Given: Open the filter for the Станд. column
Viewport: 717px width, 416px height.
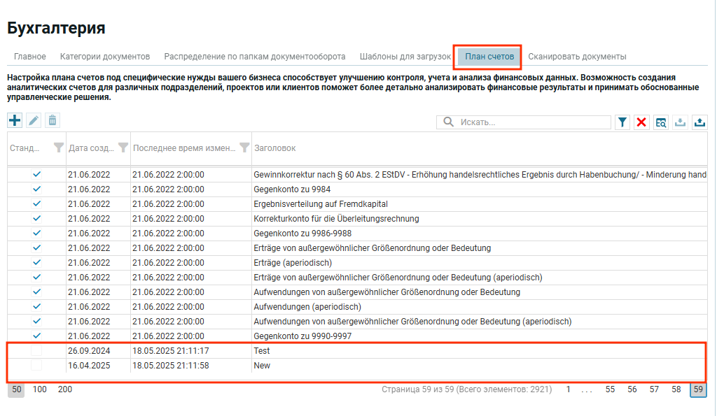Looking at the screenshot, I should pos(59,148).
